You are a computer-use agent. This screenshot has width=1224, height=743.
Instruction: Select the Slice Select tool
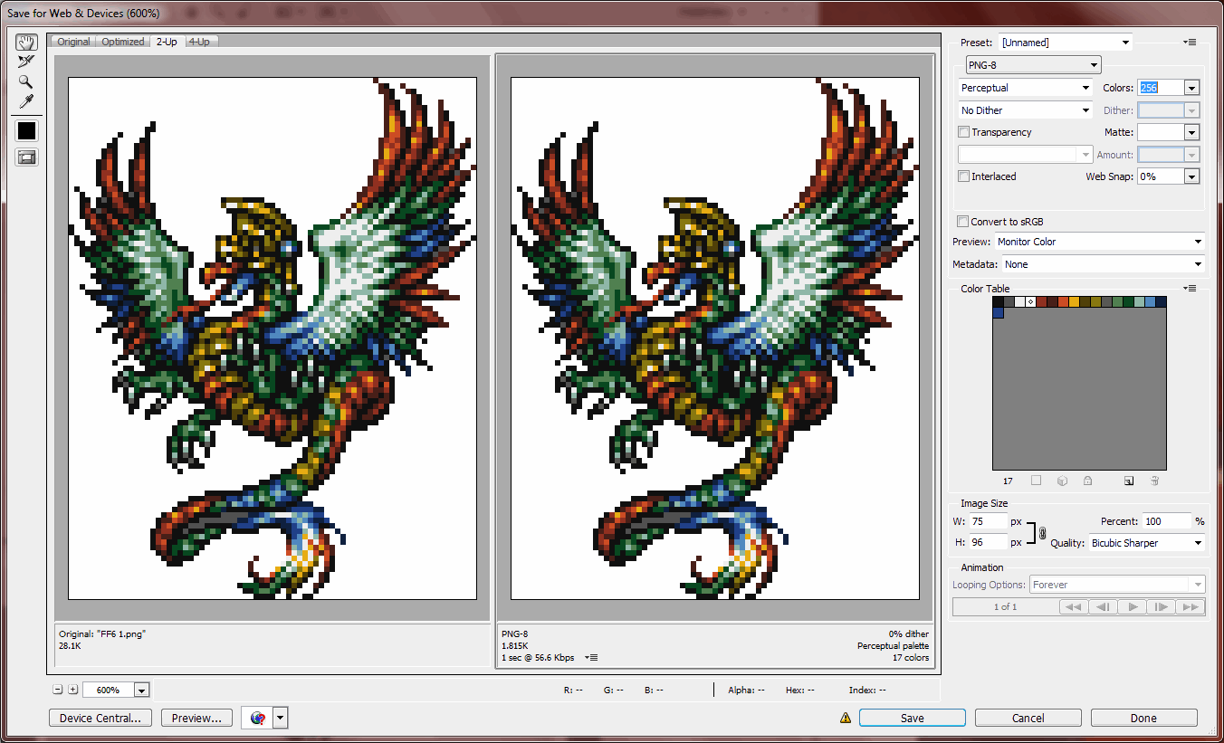[x=26, y=62]
